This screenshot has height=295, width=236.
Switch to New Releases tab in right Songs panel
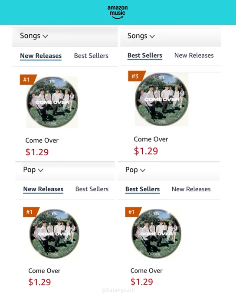point(194,56)
